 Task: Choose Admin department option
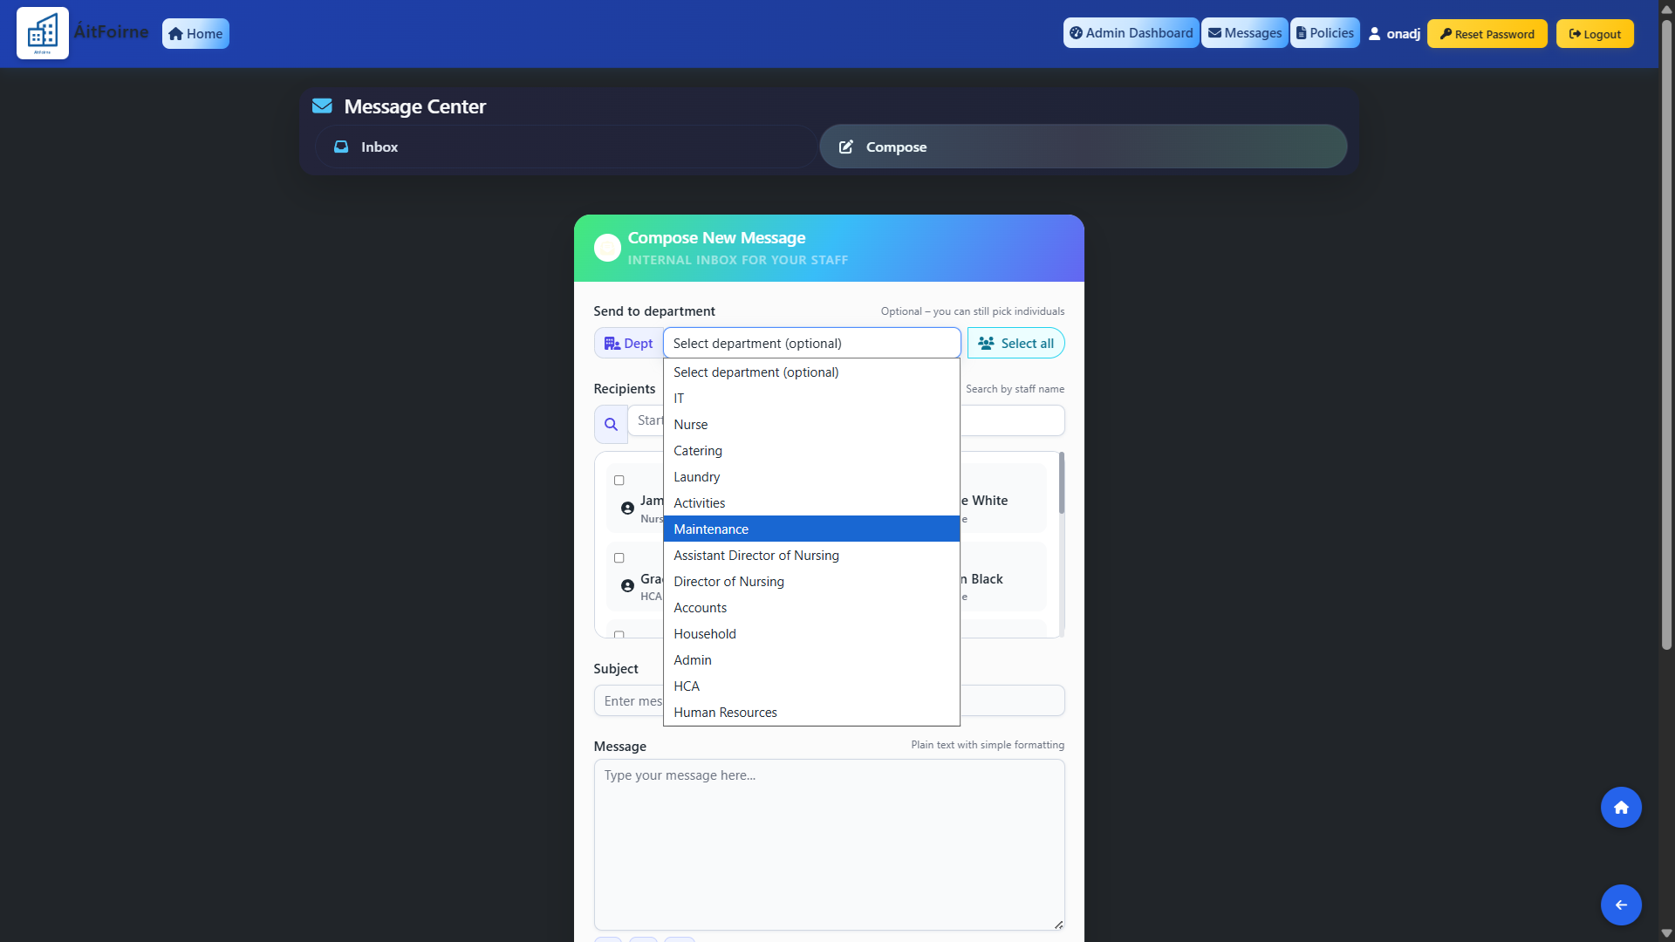(811, 660)
